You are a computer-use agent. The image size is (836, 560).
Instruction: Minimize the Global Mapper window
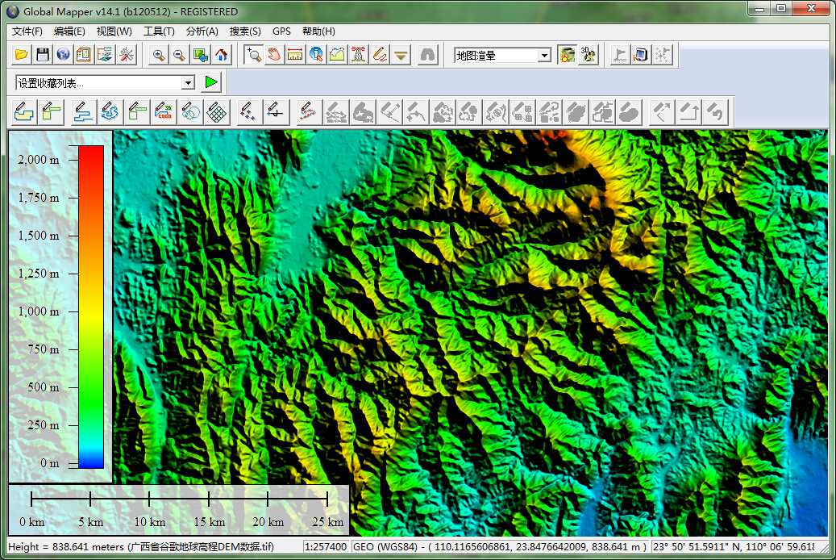tap(759, 9)
